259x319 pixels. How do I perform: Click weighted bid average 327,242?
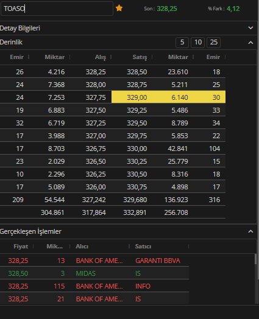(94, 200)
